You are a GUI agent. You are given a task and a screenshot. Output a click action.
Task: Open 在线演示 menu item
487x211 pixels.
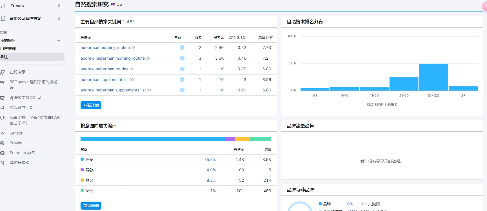[x=17, y=72]
